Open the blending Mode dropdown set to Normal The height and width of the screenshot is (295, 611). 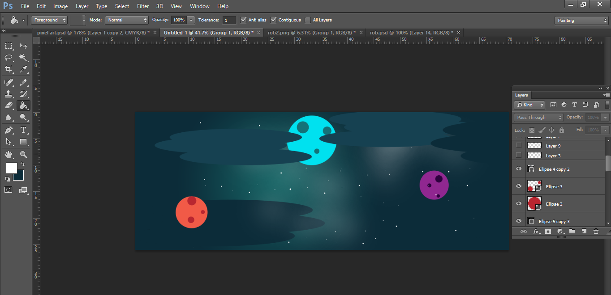pos(127,20)
